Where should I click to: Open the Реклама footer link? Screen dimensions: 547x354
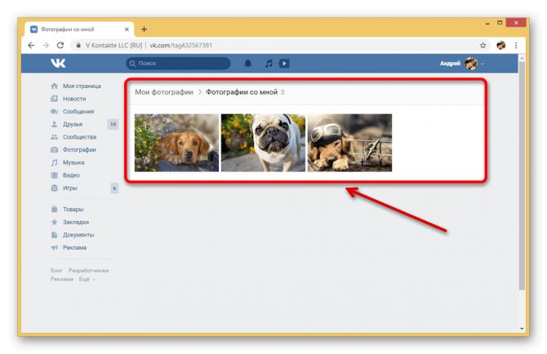[62, 279]
